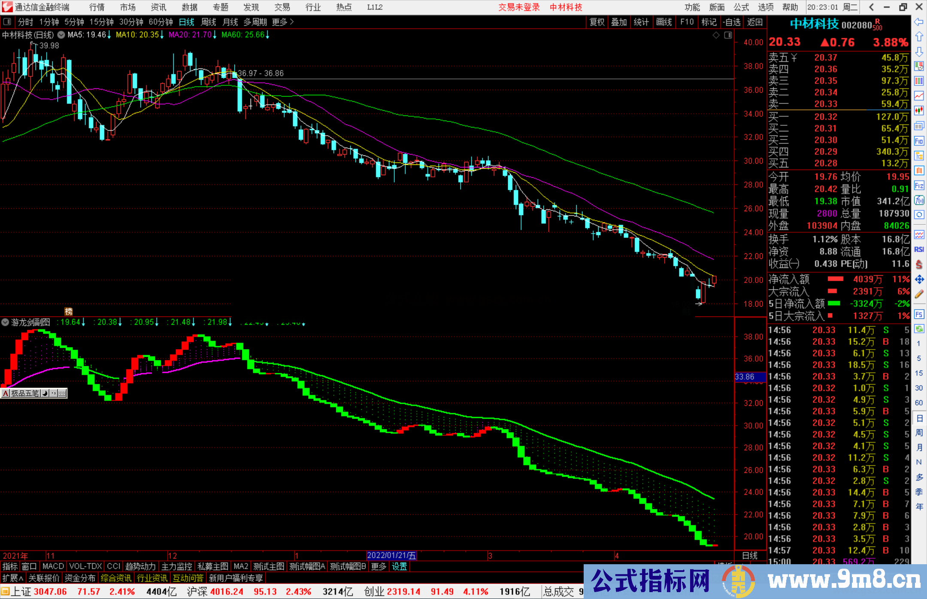927x599 pixels.
Task: Open the formula f(x) sidebar icon
Action: pos(919,200)
